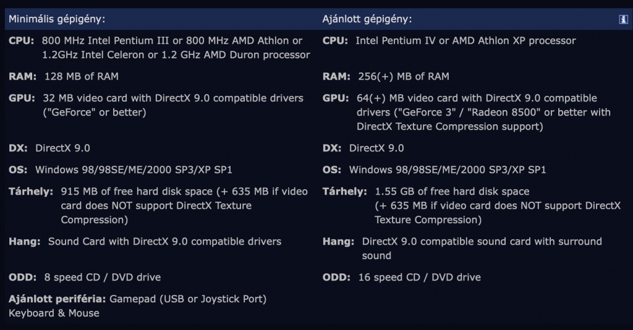Click the GPU label in minimum column

click(23, 98)
